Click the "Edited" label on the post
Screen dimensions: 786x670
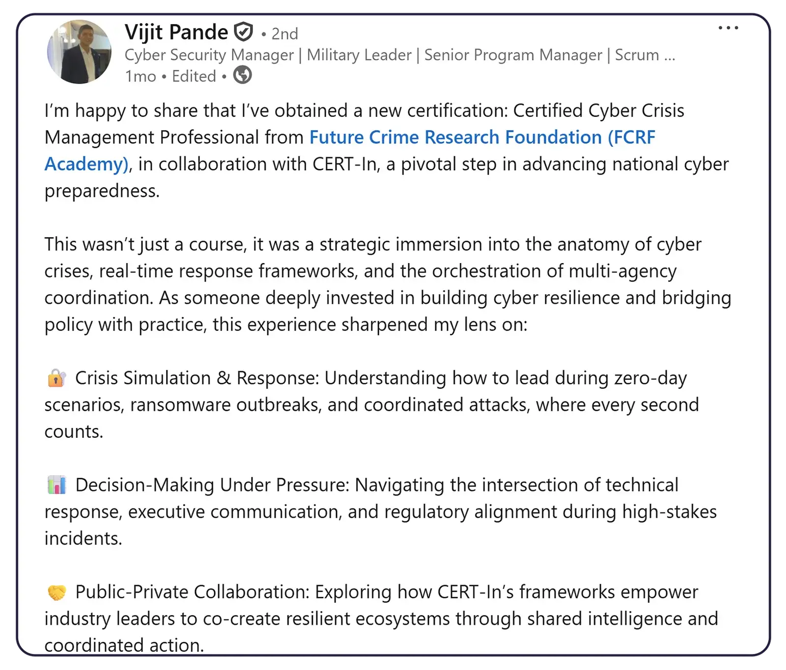(x=194, y=77)
